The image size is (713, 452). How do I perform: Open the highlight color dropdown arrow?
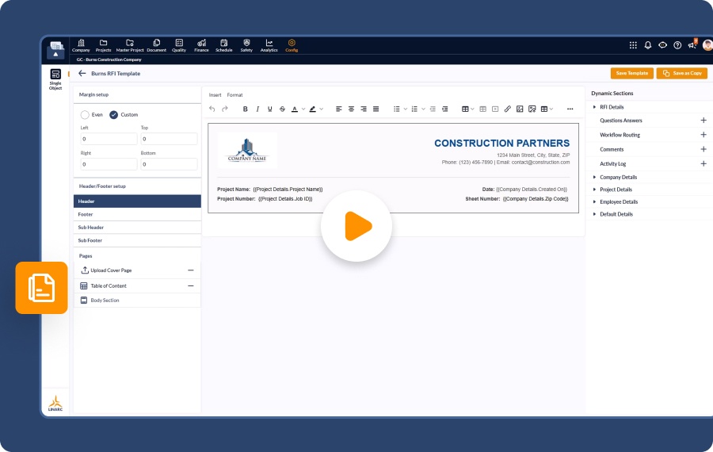point(322,109)
